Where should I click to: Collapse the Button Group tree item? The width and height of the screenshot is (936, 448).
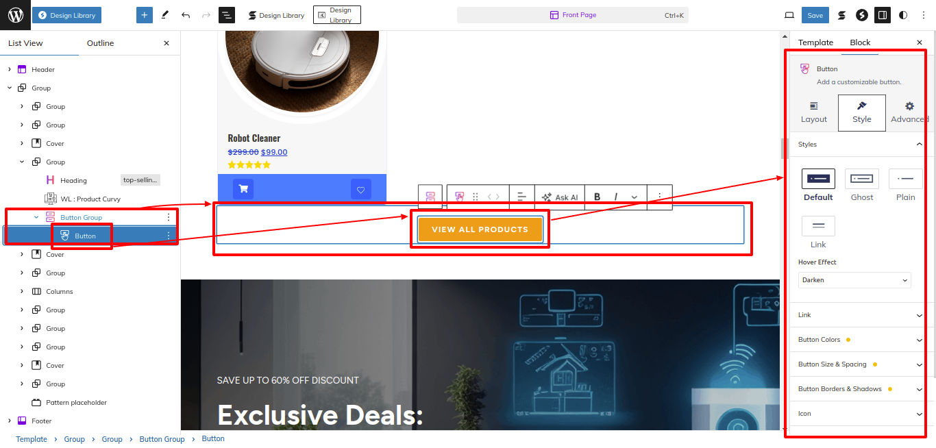[x=36, y=217]
